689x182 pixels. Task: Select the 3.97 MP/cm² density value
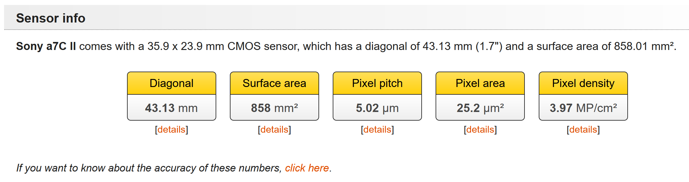[583, 108]
